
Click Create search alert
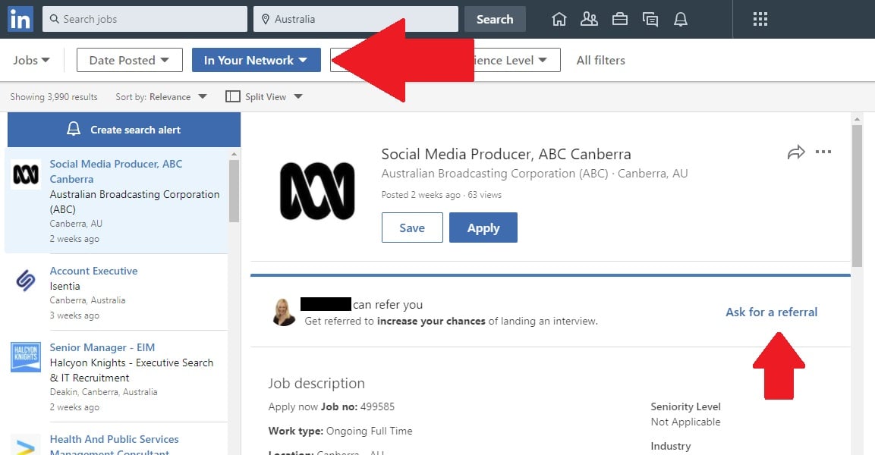124,130
